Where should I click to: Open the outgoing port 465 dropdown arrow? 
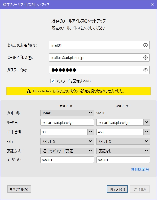[x=147, y=132]
